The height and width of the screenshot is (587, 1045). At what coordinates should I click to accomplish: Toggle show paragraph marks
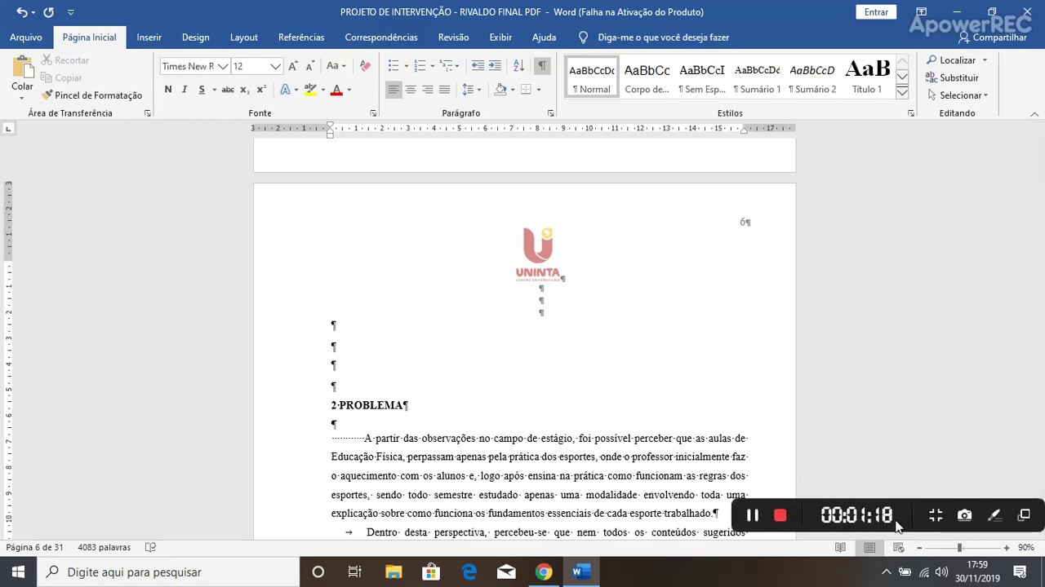click(542, 66)
